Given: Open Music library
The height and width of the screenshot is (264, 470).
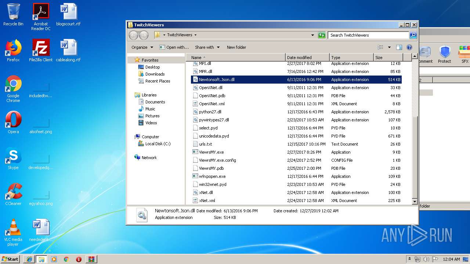Looking at the screenshot, I should [150, 109].
